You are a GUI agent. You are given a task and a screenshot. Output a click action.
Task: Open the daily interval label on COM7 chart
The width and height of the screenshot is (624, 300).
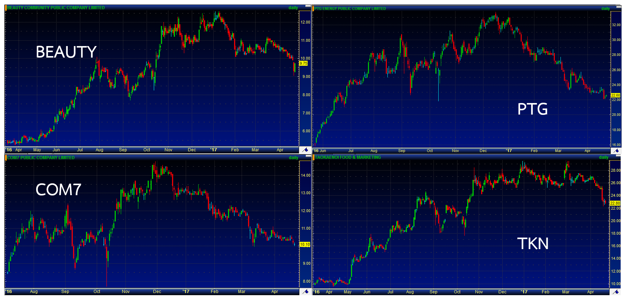[293, 158]
